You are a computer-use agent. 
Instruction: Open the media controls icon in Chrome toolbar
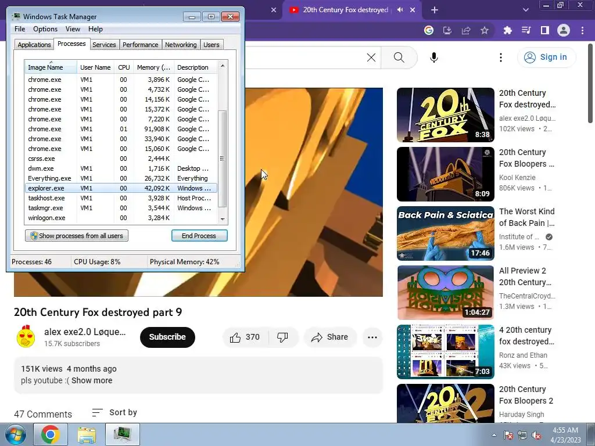tap(526, 30)
